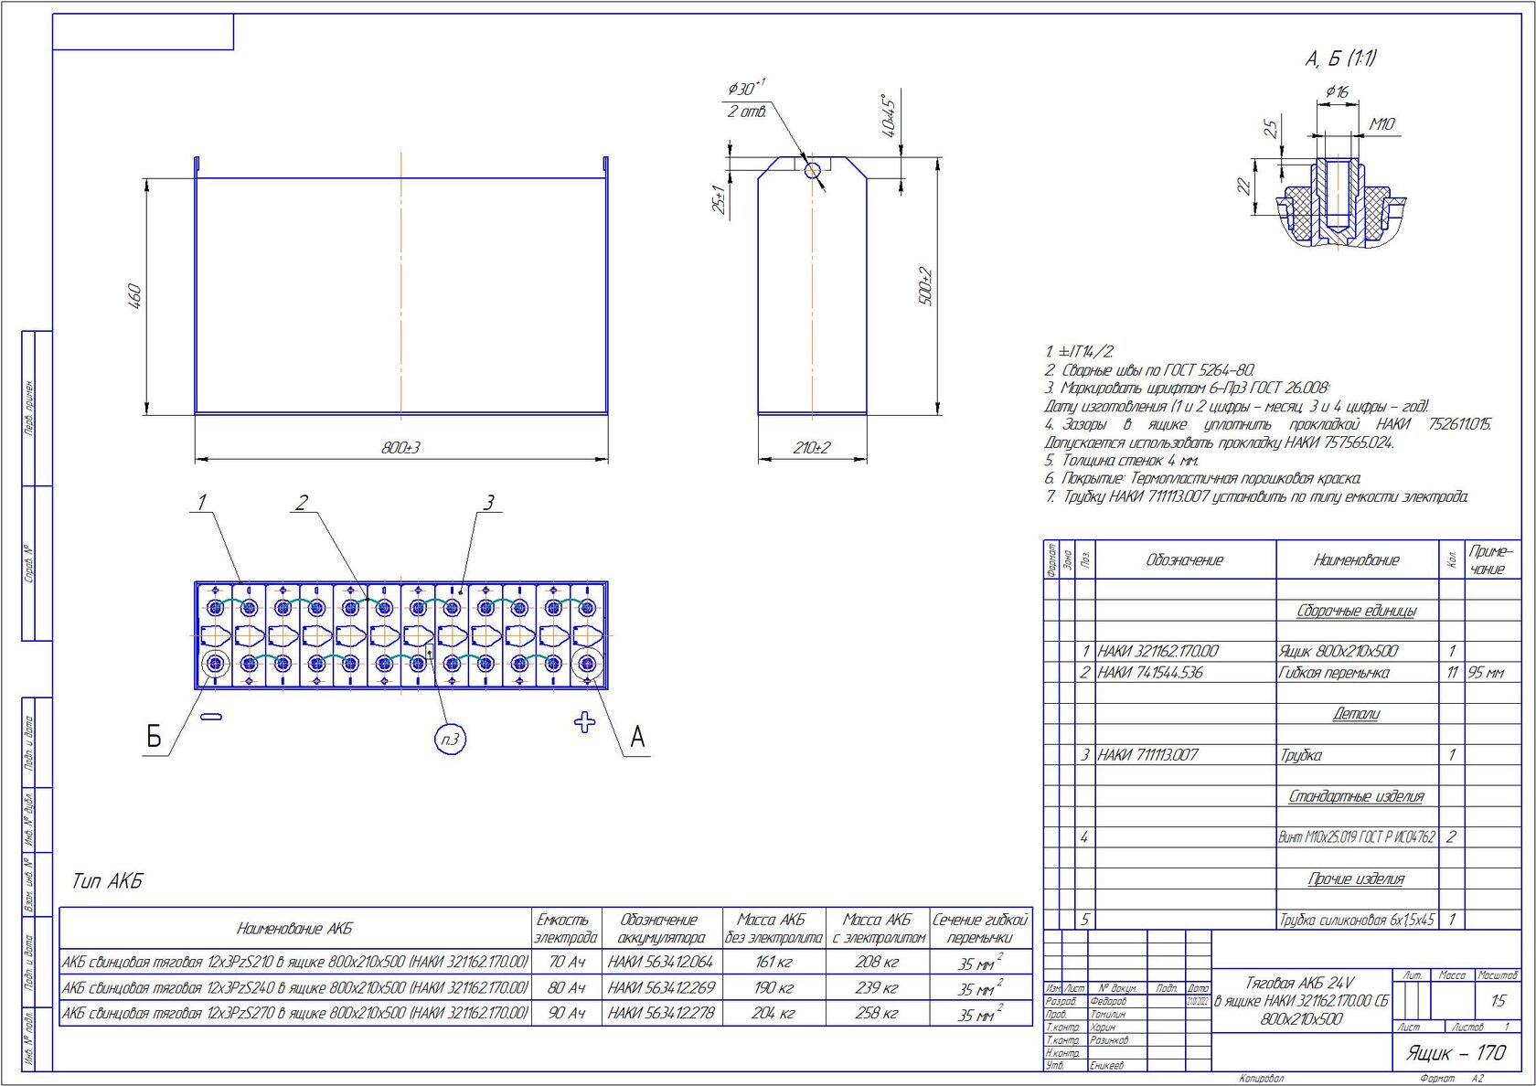Screen dimensions: 1536x1086
Task: Select 'НАКИ 563412.278' designation cell
Action: tap(661, 1014)
